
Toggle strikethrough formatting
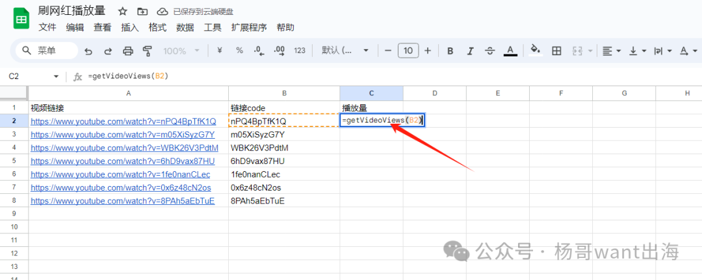[490, 51]
